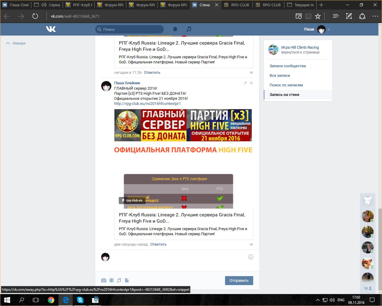This screenshot has height=306, width=382.
Task: Expand the Паша profile menu arrow
Action: coord(329,29)
